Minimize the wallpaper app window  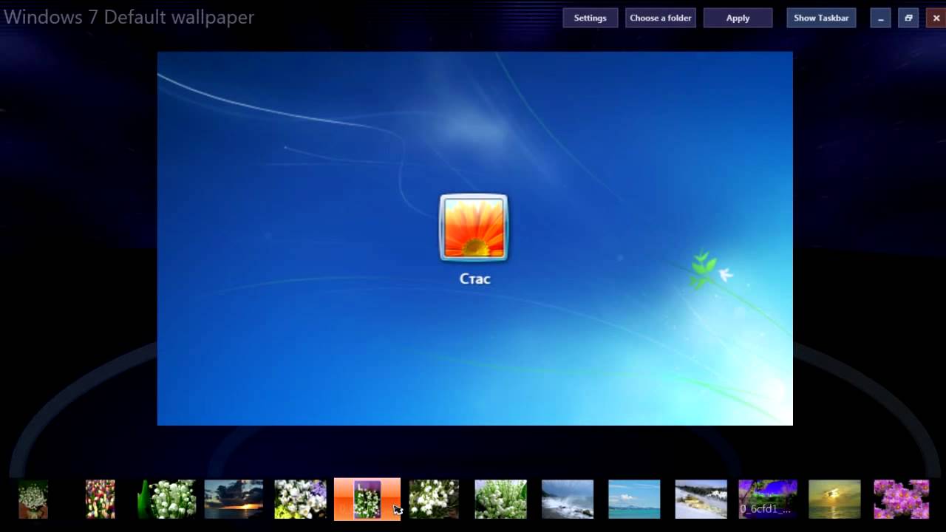880,18
